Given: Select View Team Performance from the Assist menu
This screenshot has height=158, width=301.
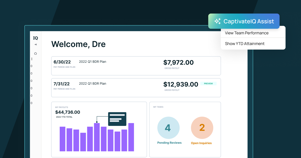Looking at the screenshot, I should click(x=247, y=33).
